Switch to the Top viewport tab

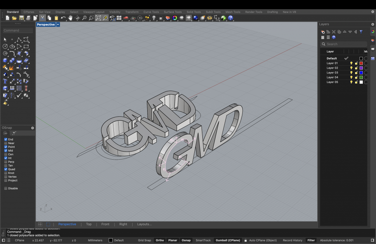89,224
